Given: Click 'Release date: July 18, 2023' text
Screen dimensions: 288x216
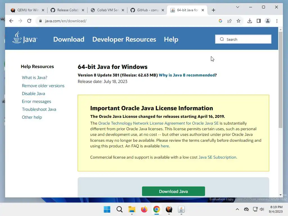Looking at the screenshot, I should [102, 82].
